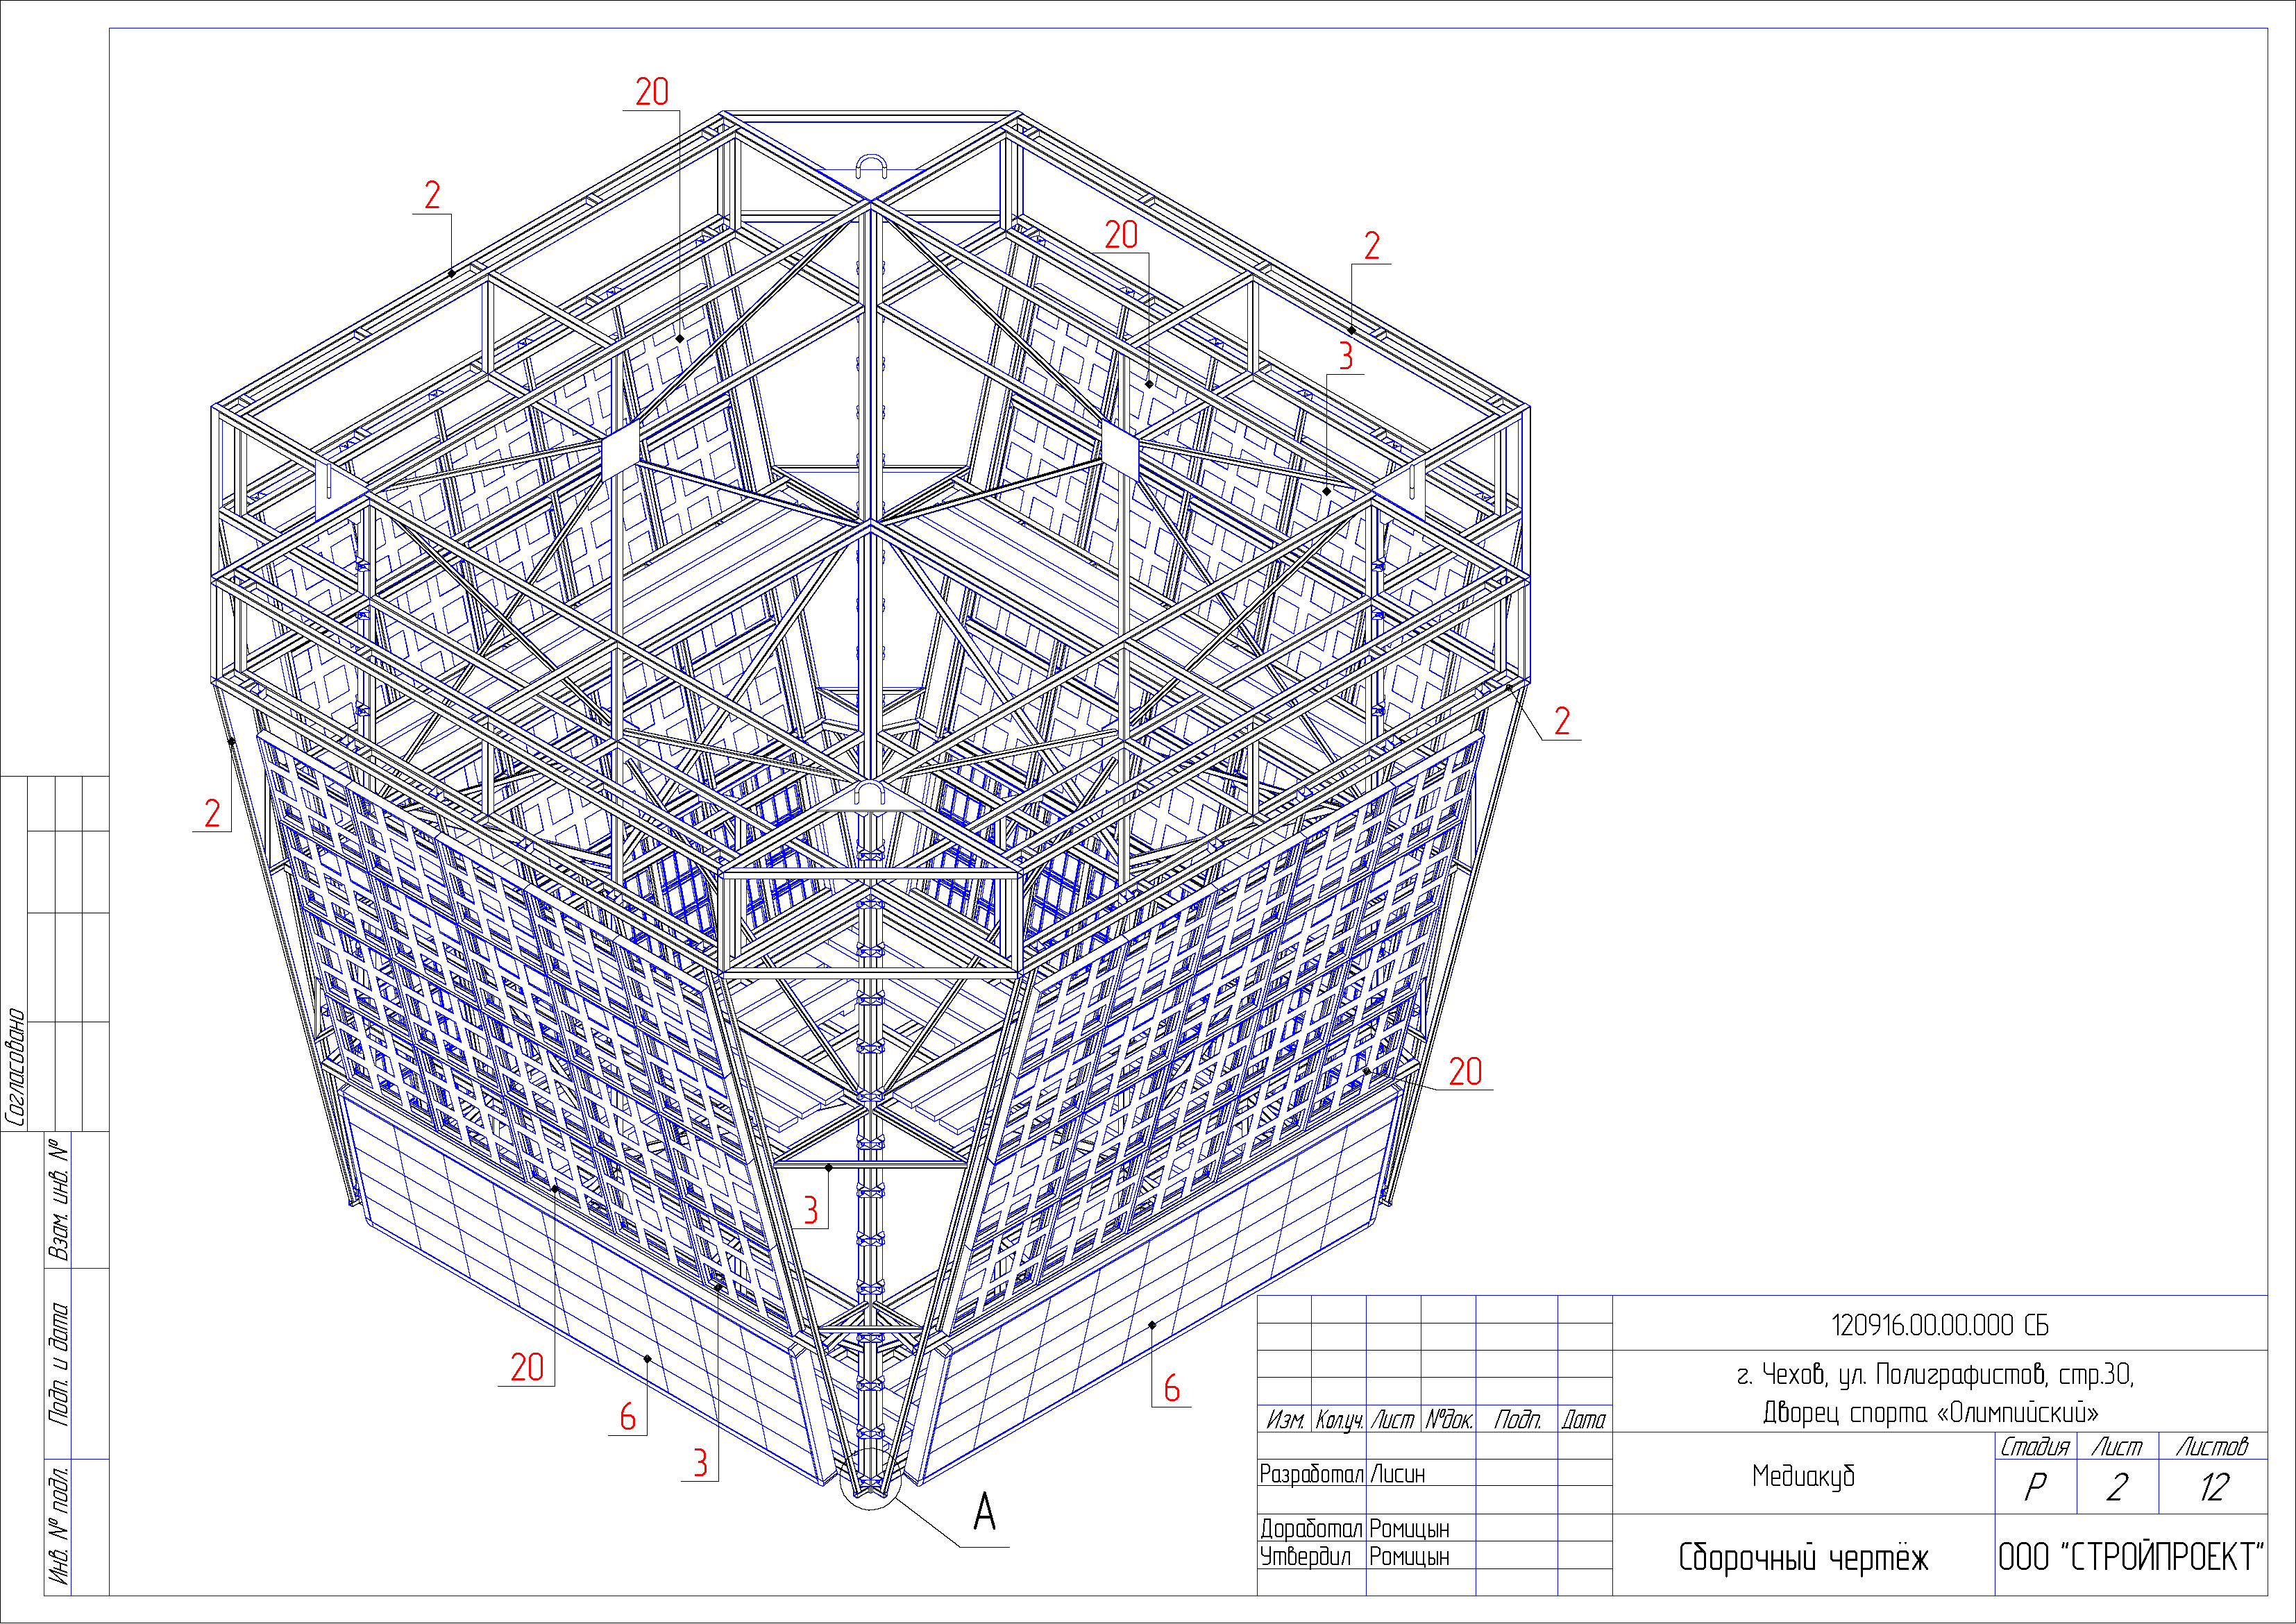Select the 'Разработал' row label
This screenshot has height=1624, width=2296.
coord(1311,1474)
